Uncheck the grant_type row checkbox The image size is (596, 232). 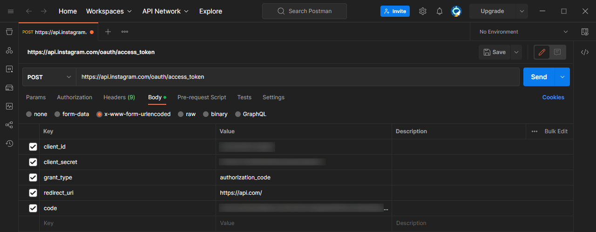coord(33,177)
